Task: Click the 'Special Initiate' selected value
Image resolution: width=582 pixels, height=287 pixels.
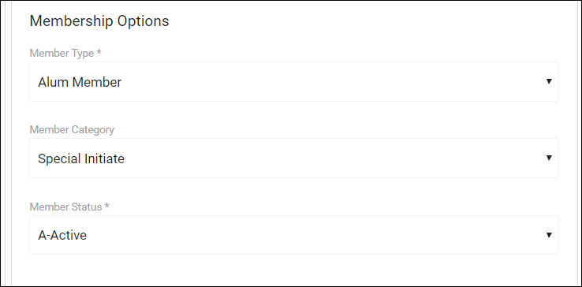Action: point(81,158)
